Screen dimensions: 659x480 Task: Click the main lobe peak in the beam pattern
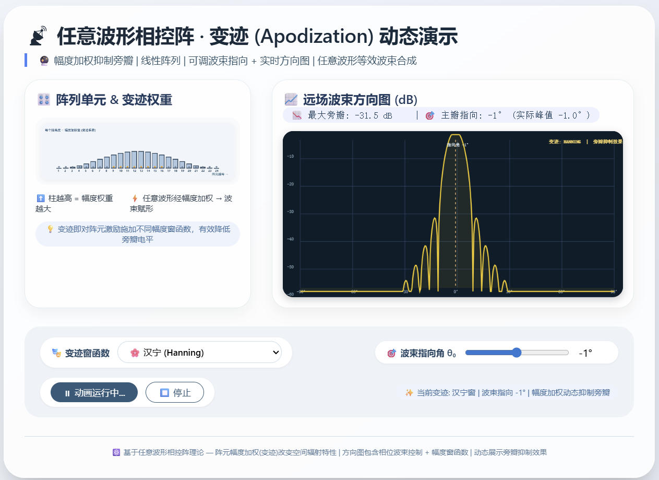click(x=456, y=136)
